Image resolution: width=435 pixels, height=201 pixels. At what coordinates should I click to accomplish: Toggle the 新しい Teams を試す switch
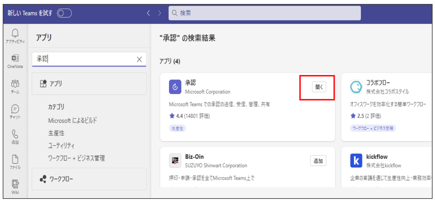click(x=64, y=13)
